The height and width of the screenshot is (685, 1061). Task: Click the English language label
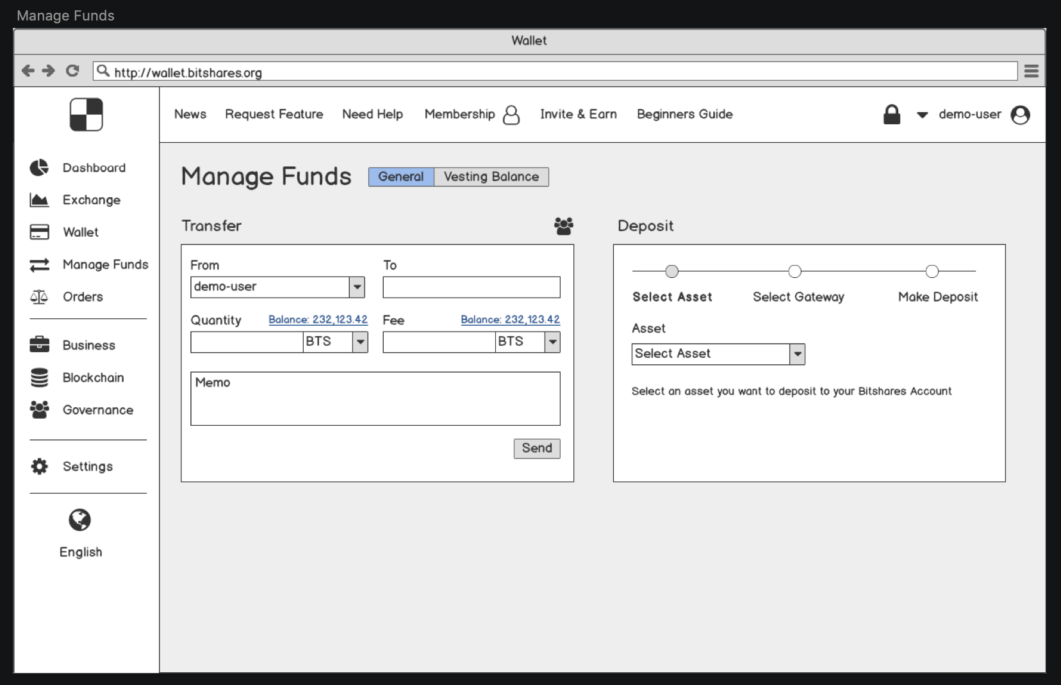coord(81,552)
